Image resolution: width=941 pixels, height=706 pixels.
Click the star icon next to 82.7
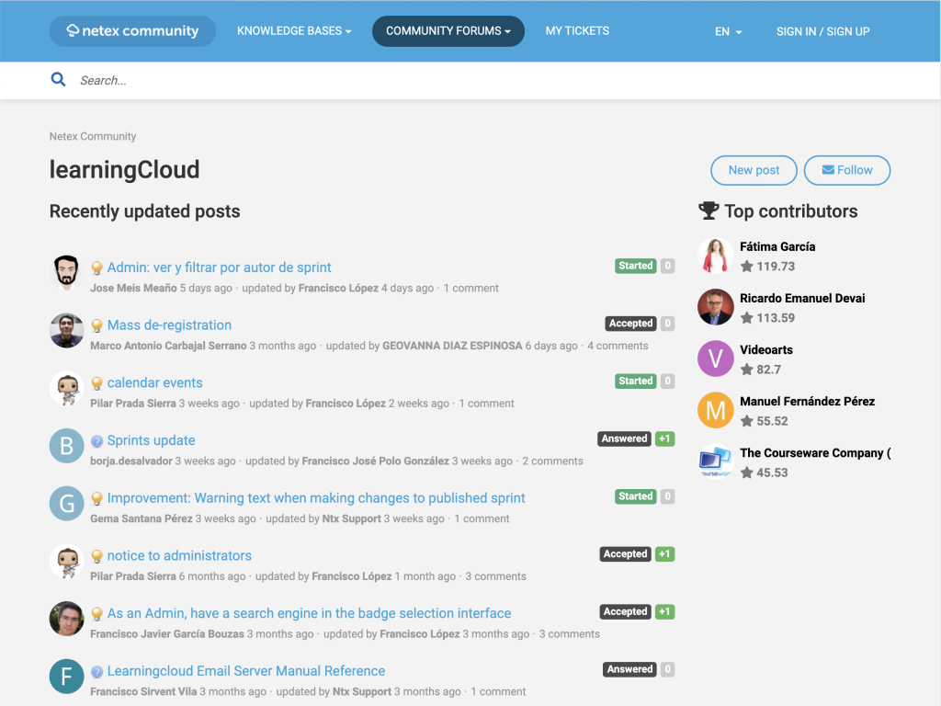746,370
